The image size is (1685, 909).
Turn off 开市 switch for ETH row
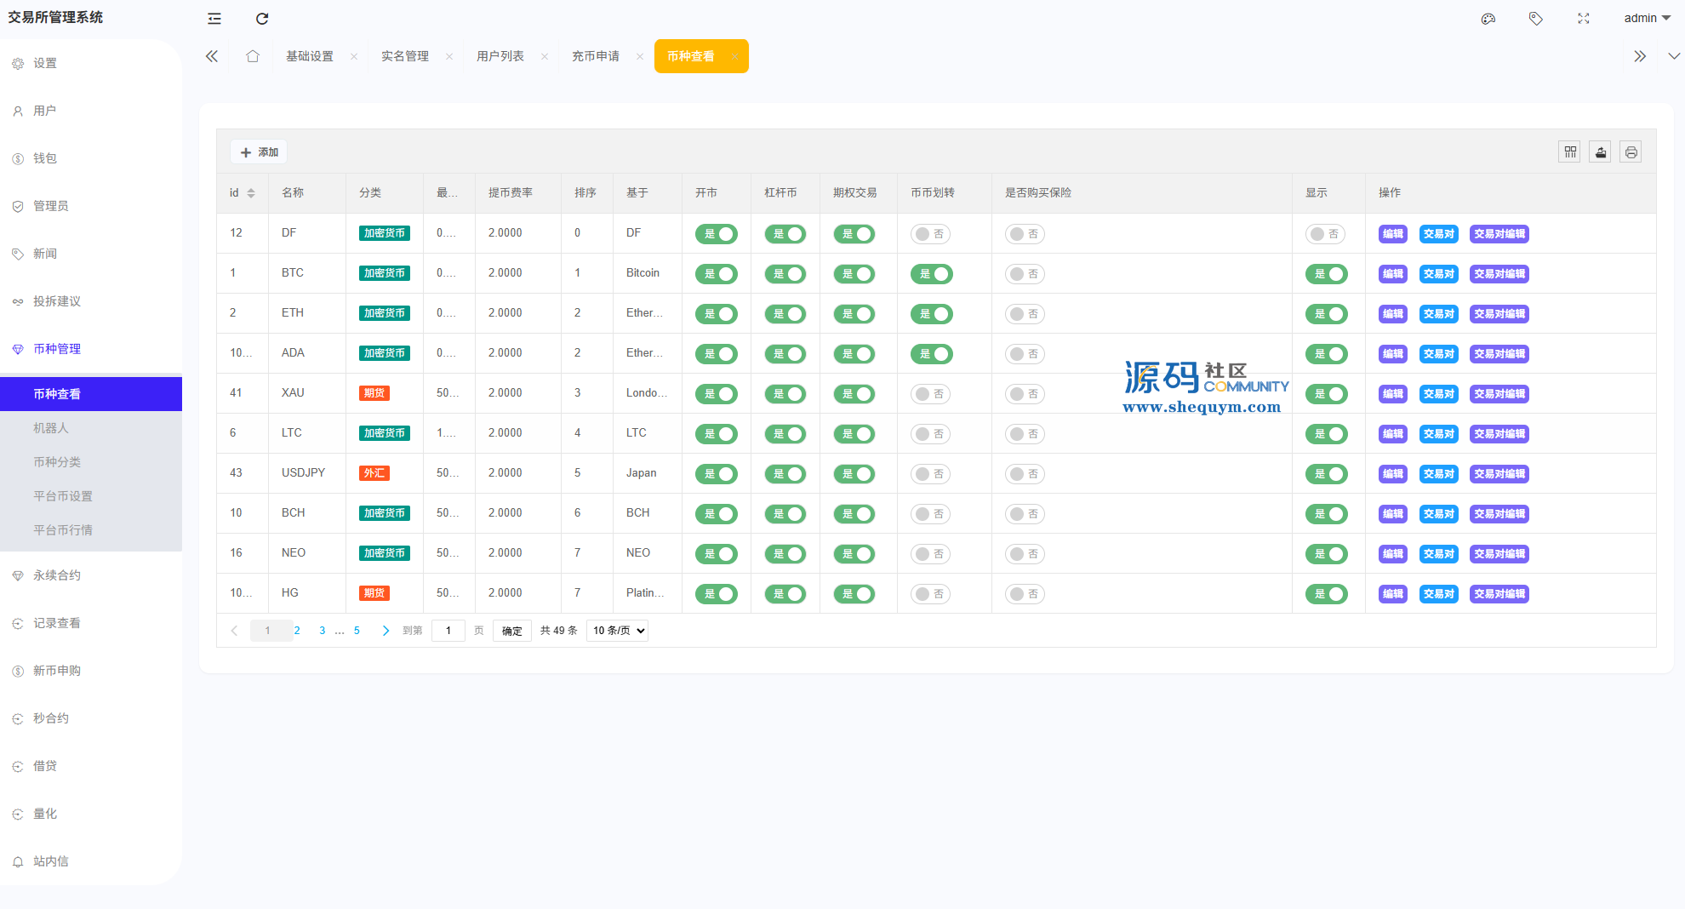point(717,314)
